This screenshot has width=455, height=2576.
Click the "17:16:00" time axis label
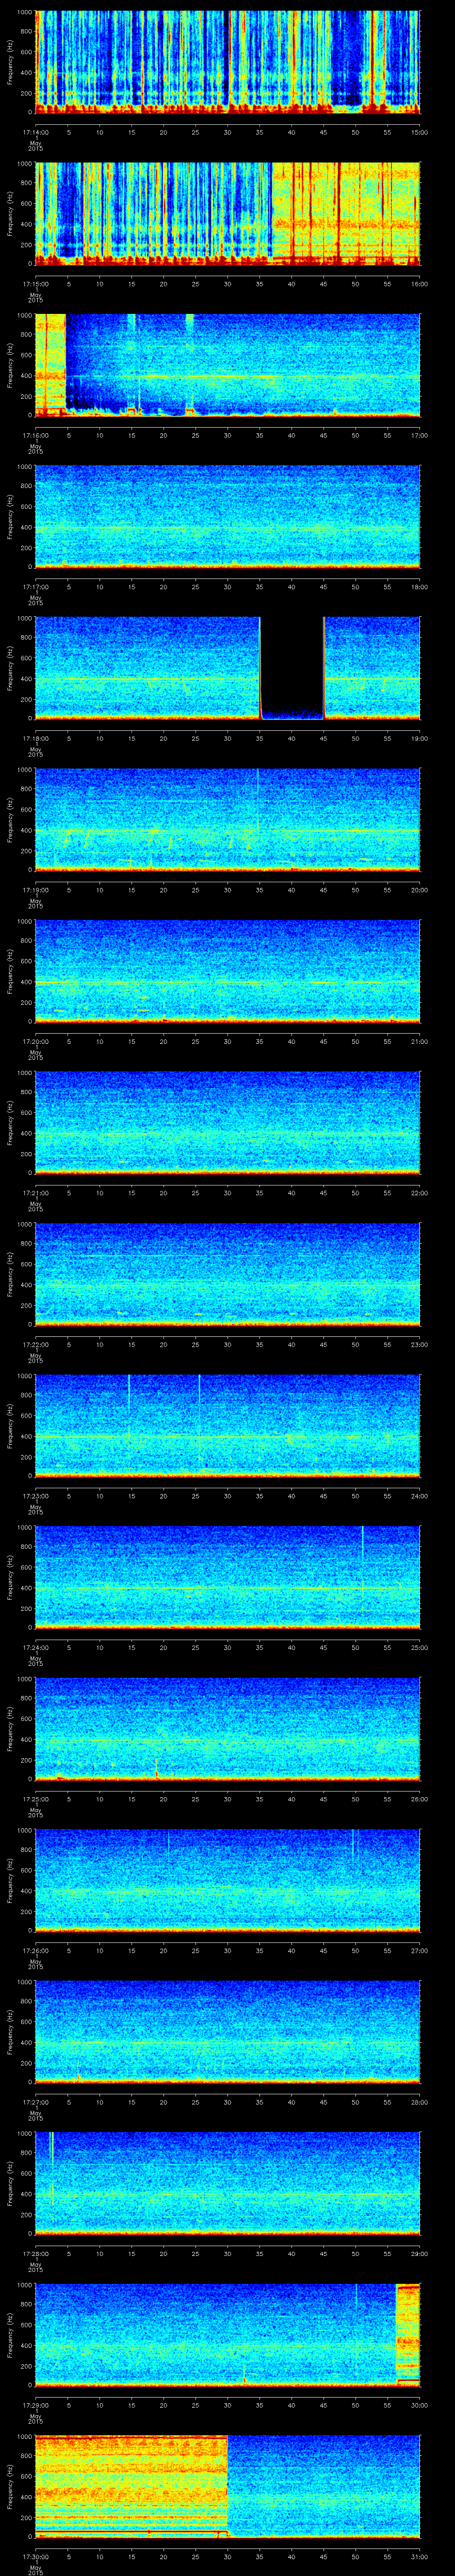click(x=36, y=435)
